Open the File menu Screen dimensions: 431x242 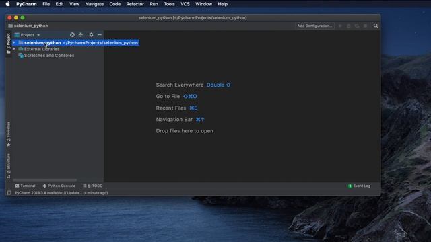pyautogui.click(x=46, y=4)
